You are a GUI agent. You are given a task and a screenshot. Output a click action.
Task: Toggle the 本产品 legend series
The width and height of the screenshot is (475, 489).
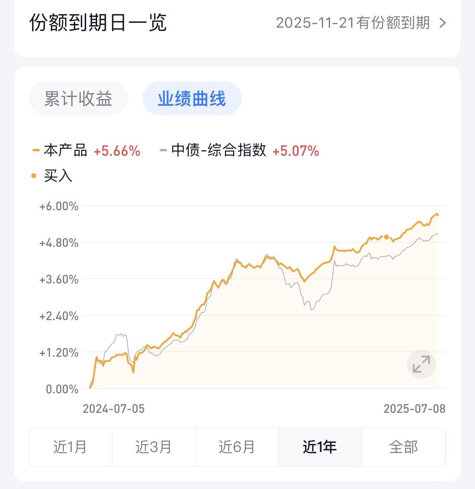tap(66, 151)
